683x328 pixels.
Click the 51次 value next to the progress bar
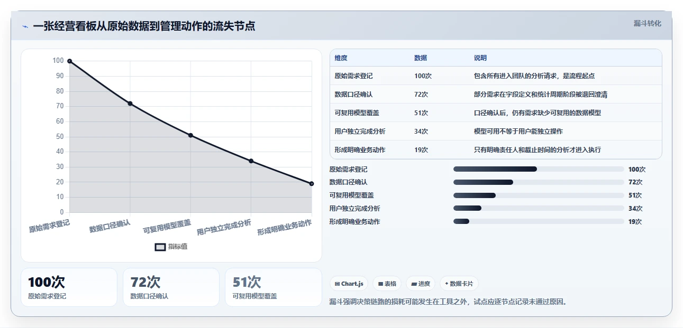point(635,195)
